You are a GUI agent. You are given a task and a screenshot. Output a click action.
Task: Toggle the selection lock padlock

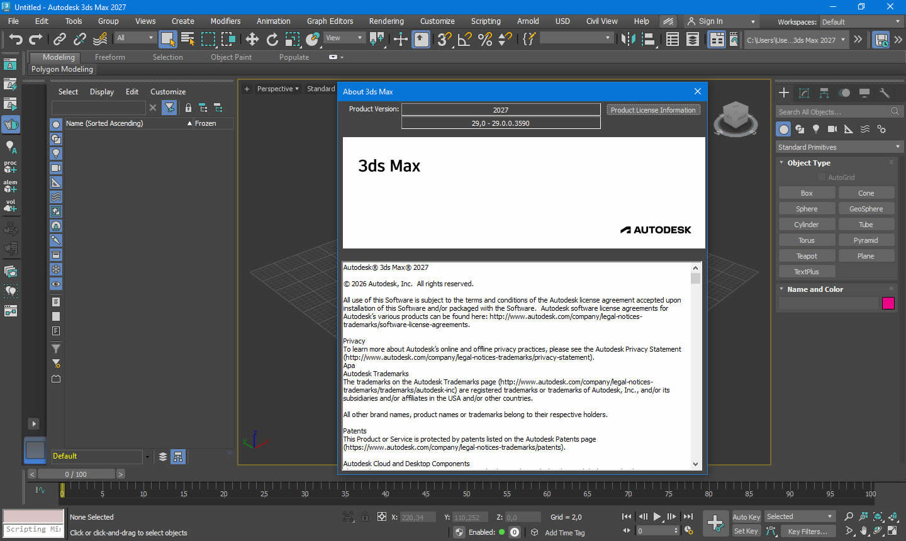click(x=365, y=517)
